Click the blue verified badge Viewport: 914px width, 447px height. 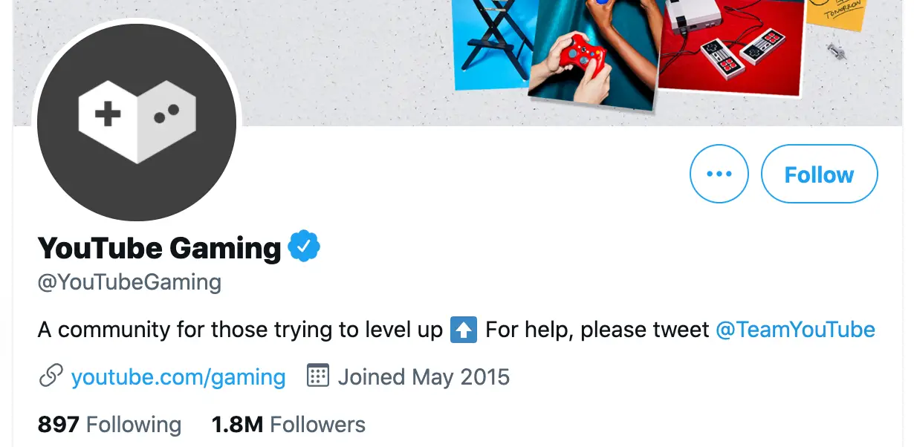click(304, 247)
